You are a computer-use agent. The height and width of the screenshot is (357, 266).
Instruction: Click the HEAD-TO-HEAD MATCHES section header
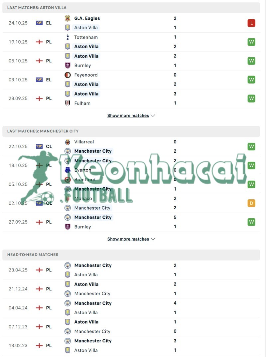[33, 255]
